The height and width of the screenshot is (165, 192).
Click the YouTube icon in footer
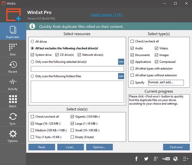point(166,159)
